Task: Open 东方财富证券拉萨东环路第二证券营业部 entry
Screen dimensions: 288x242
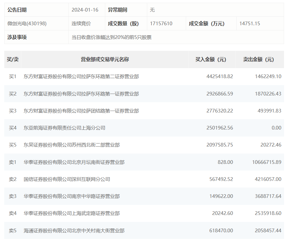Action: (81, 77)
